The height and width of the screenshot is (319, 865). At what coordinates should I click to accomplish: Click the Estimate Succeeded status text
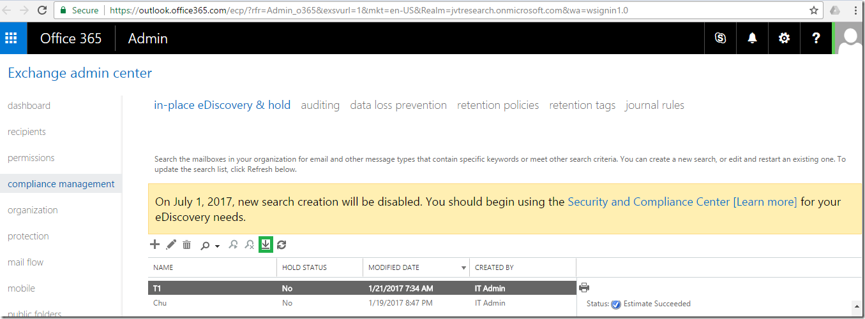pos(657,304)
